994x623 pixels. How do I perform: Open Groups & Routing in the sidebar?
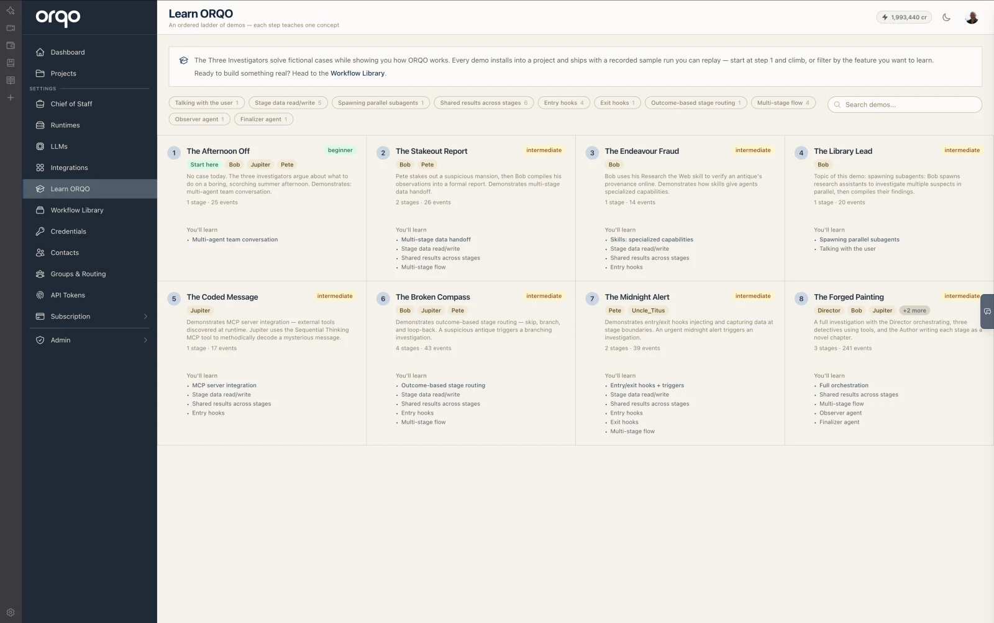point(90,274)
